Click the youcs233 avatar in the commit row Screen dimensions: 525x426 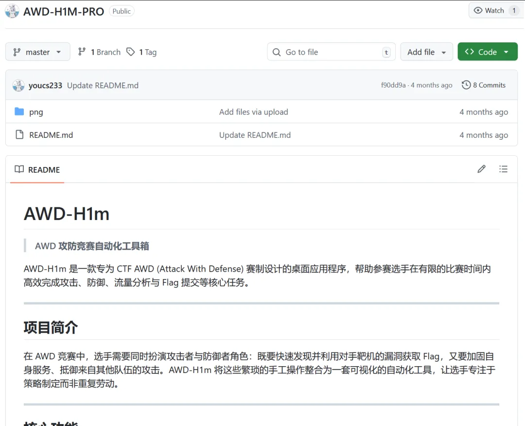(x=18, y=85)
